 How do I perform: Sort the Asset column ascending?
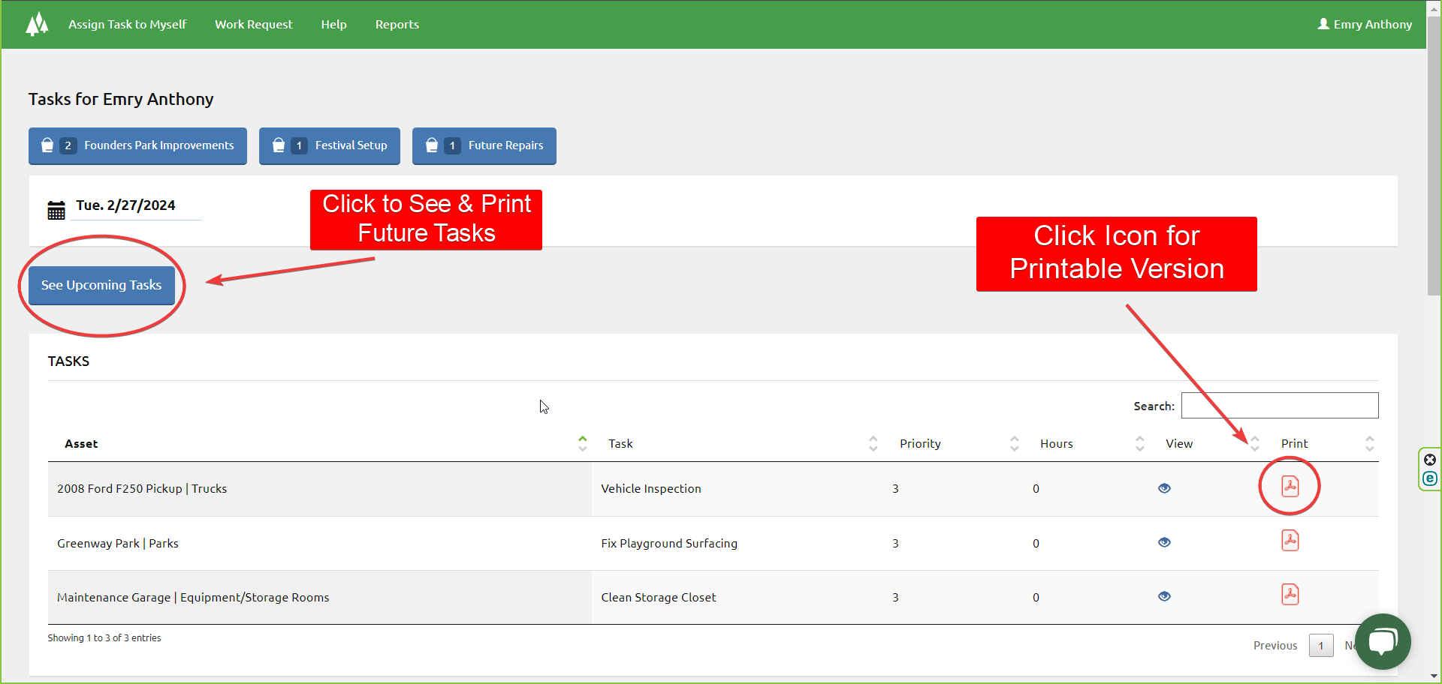click(583, 439)
